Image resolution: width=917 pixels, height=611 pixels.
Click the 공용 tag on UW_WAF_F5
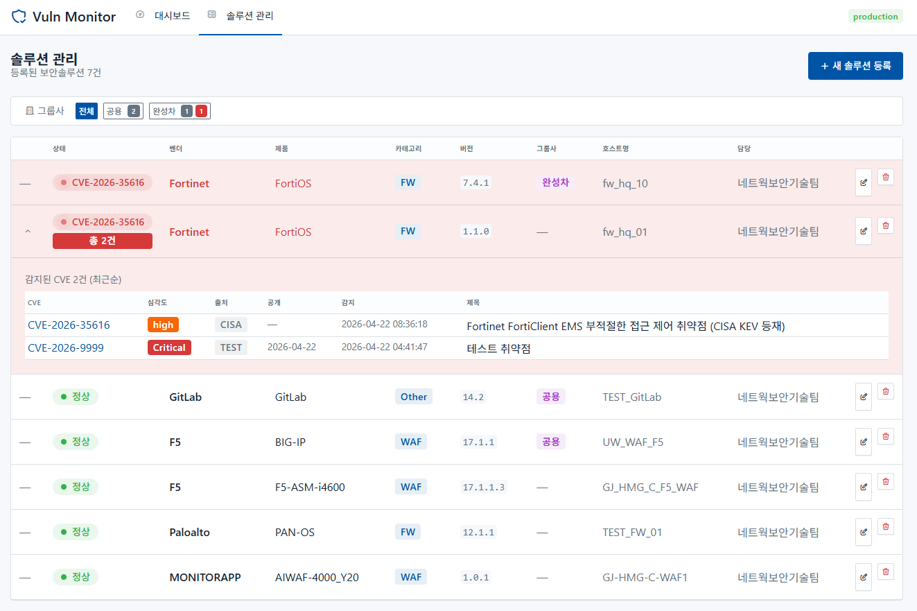tap(551, 442)
